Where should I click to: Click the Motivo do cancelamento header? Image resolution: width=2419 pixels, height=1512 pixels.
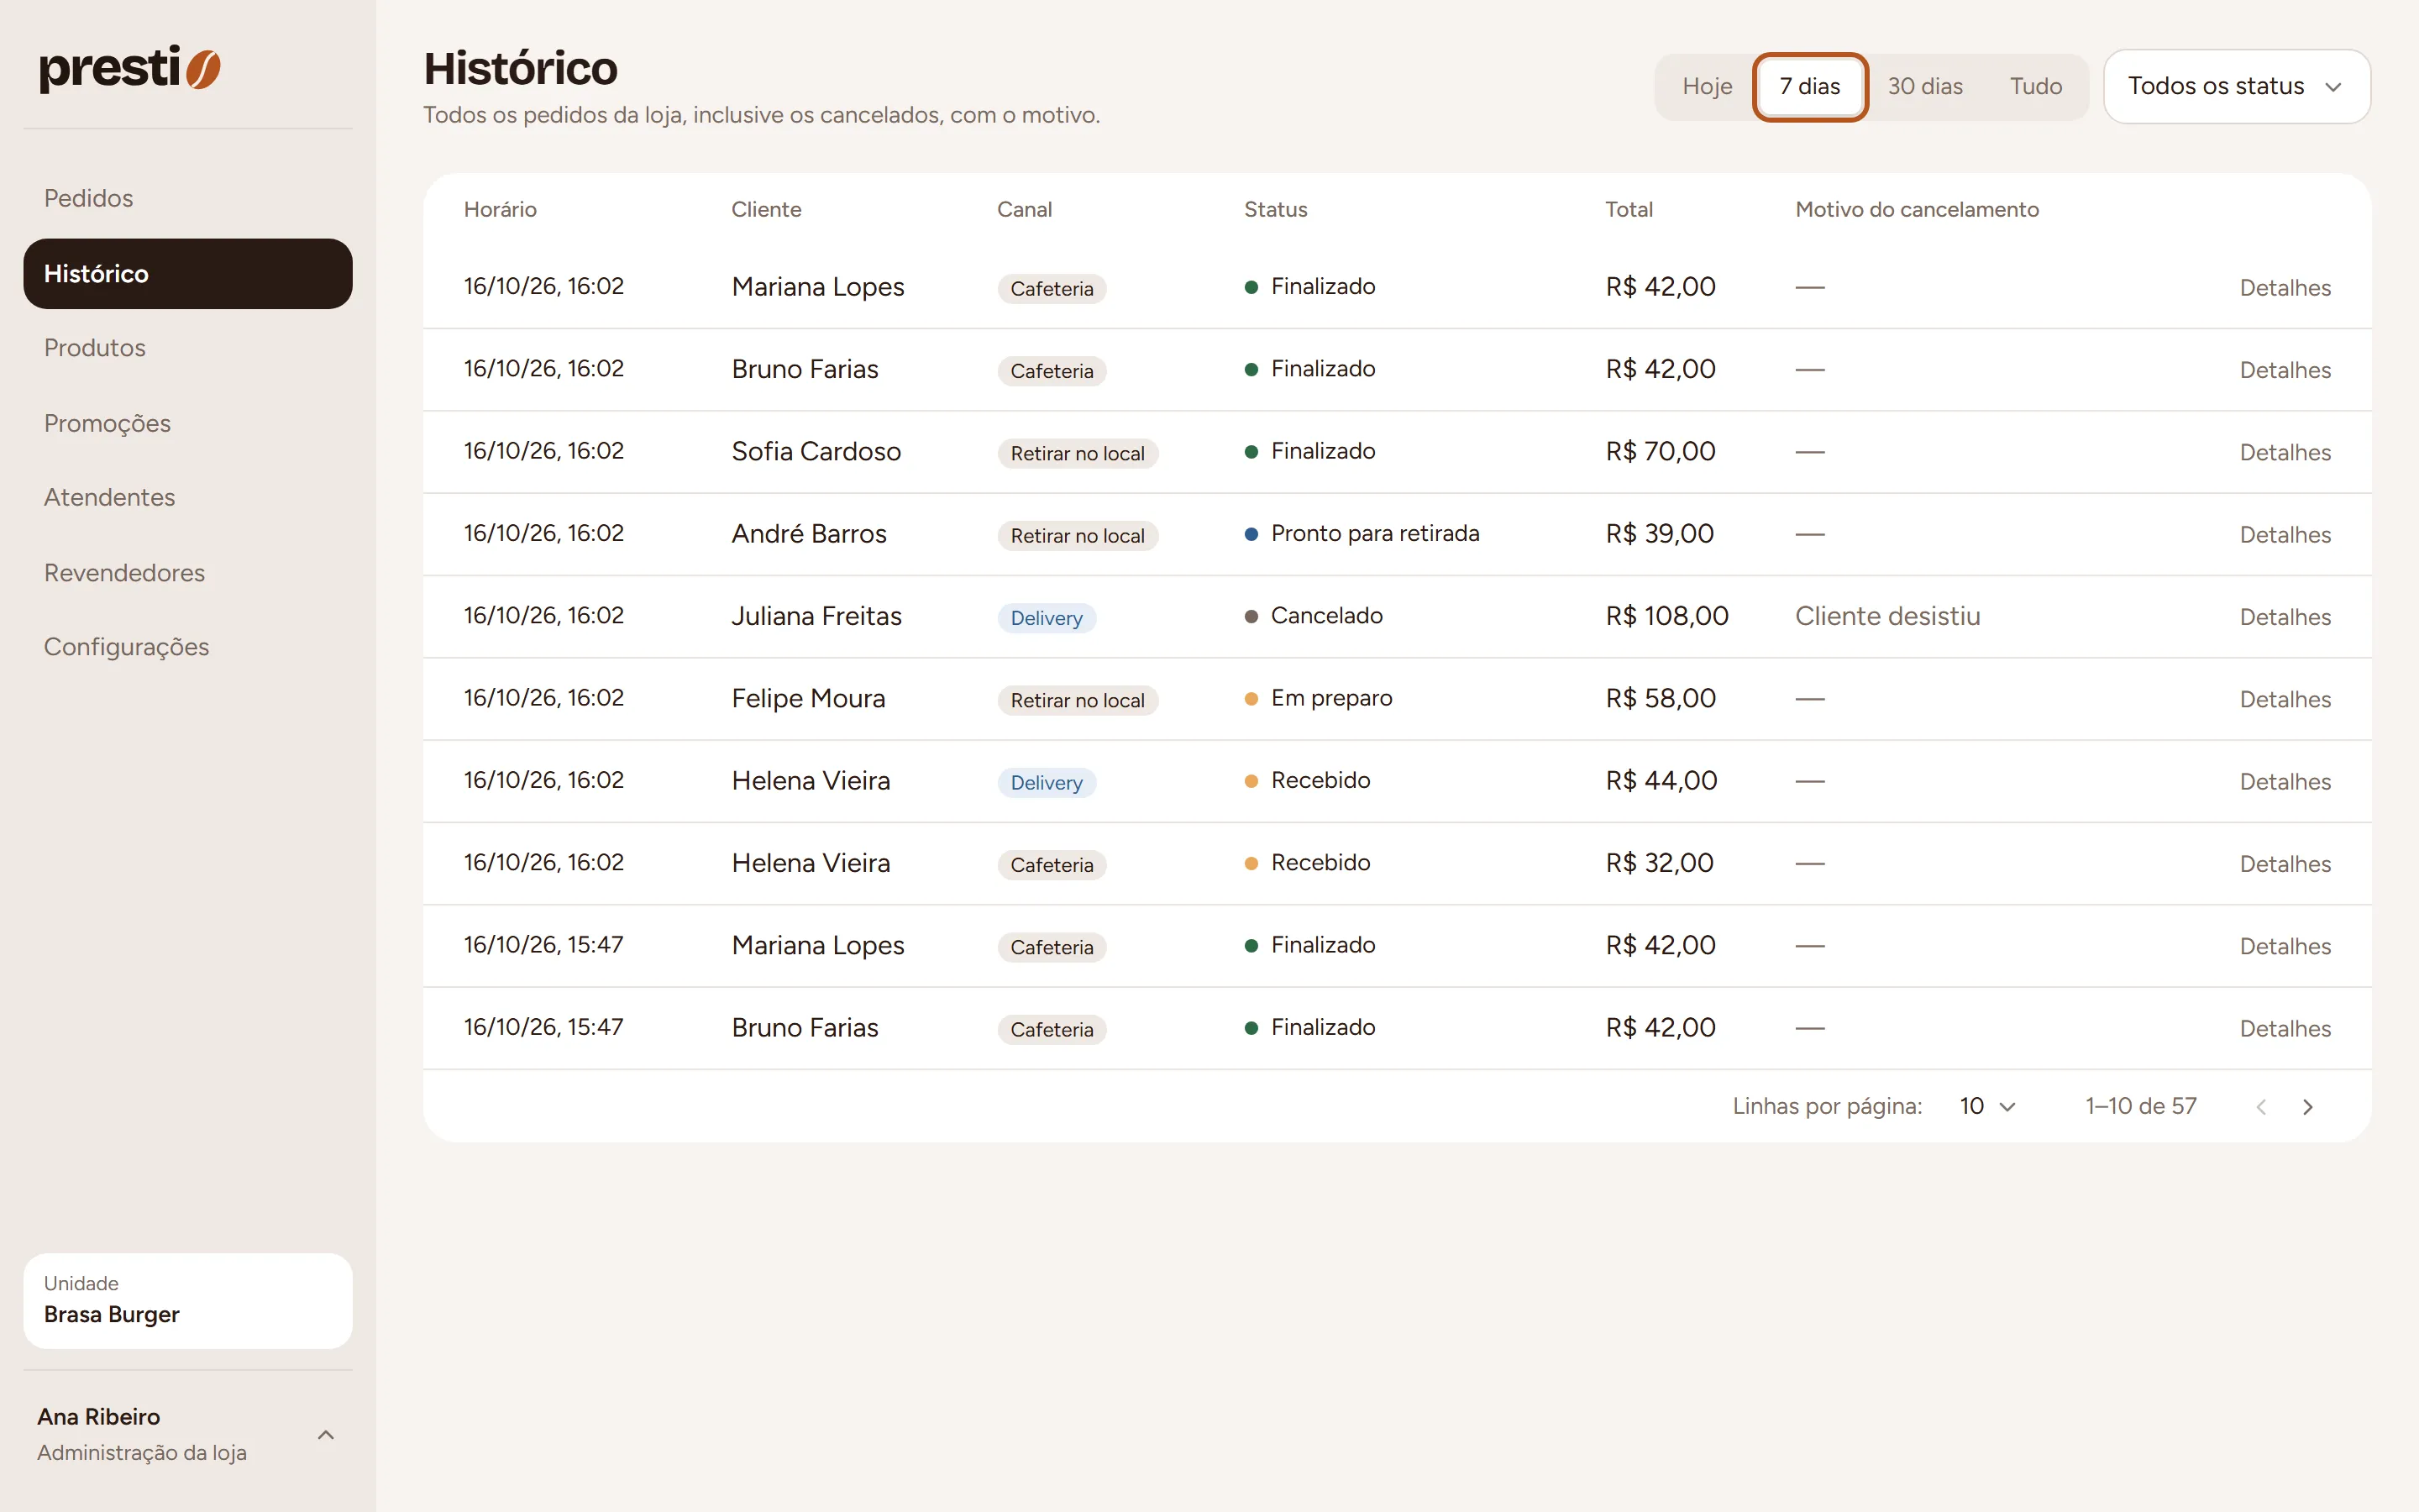pyautogui.click(x=1916, y=209)
